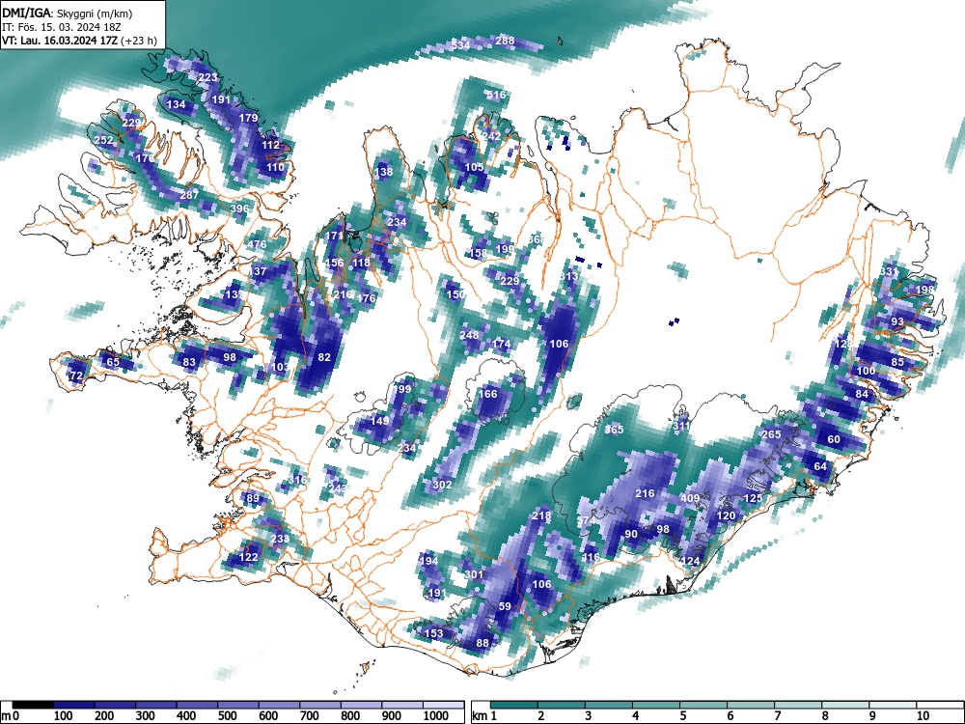Click the '10' label on the kilometre scale
Viewport: 965px width, 724px height.
pyautogui.click(x=922, y=716)
